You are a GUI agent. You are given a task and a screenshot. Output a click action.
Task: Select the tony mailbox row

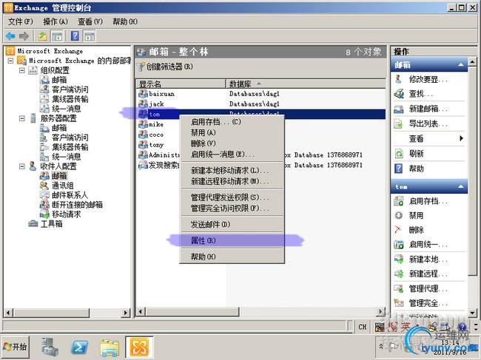(158, 145)
